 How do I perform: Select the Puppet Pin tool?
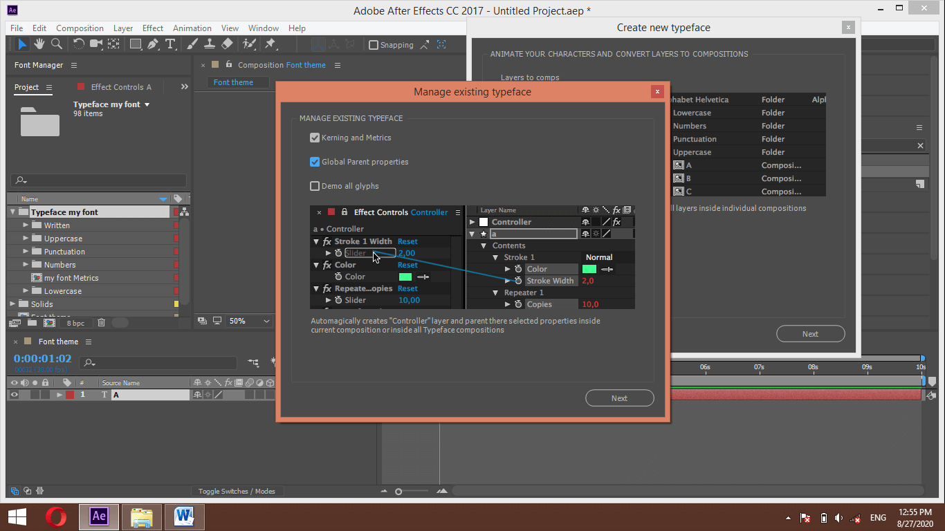tap(270, 44)
